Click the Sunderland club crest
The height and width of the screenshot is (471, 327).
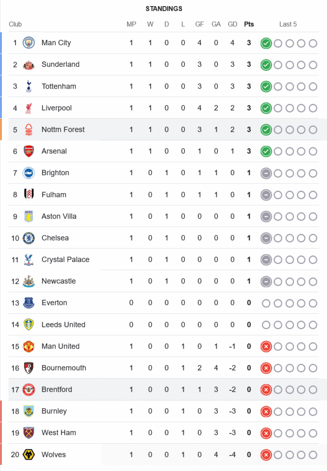[x=29, y=65]
